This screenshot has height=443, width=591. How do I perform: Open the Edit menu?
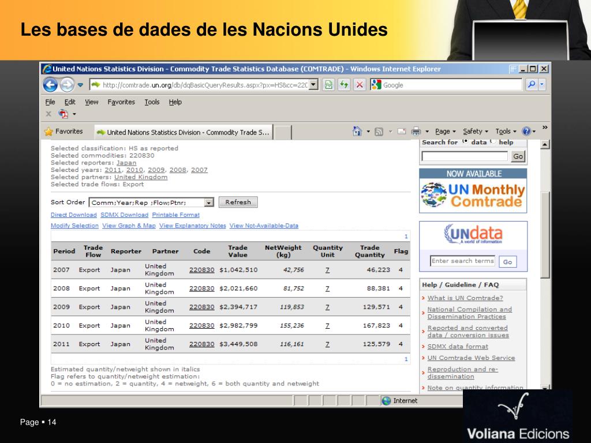(x=70, y=102)
